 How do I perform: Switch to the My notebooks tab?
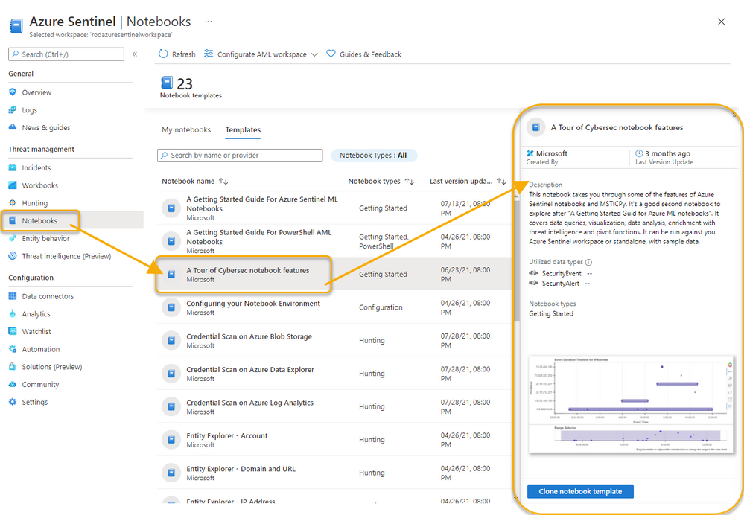186,129
